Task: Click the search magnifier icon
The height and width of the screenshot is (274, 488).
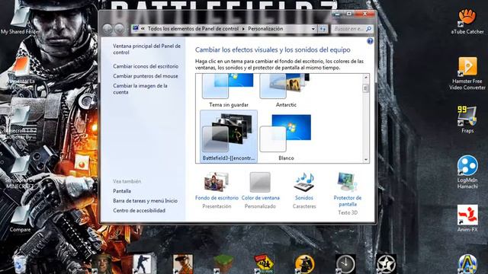Action: [369, 29]
